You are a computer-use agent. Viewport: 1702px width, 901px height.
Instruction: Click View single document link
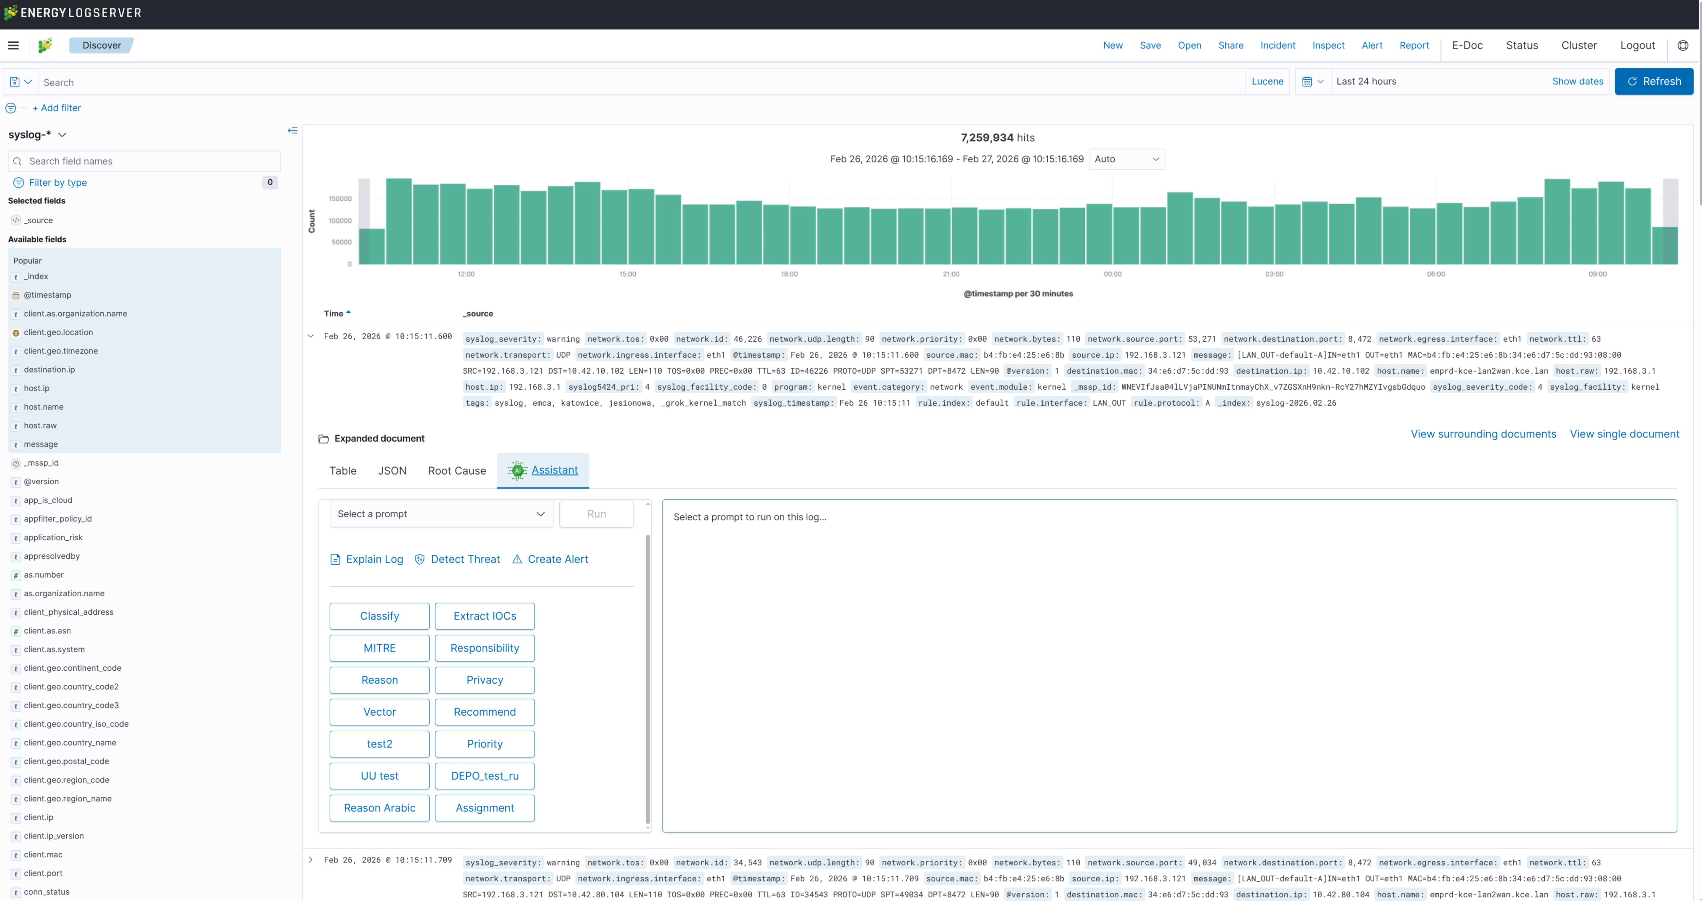point(1625,434)
